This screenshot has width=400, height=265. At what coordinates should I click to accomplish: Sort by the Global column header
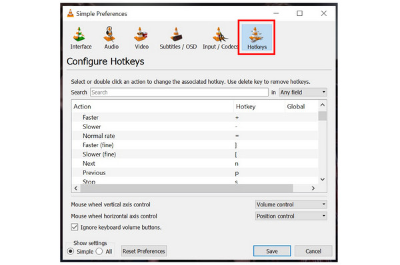coord(301,107)
